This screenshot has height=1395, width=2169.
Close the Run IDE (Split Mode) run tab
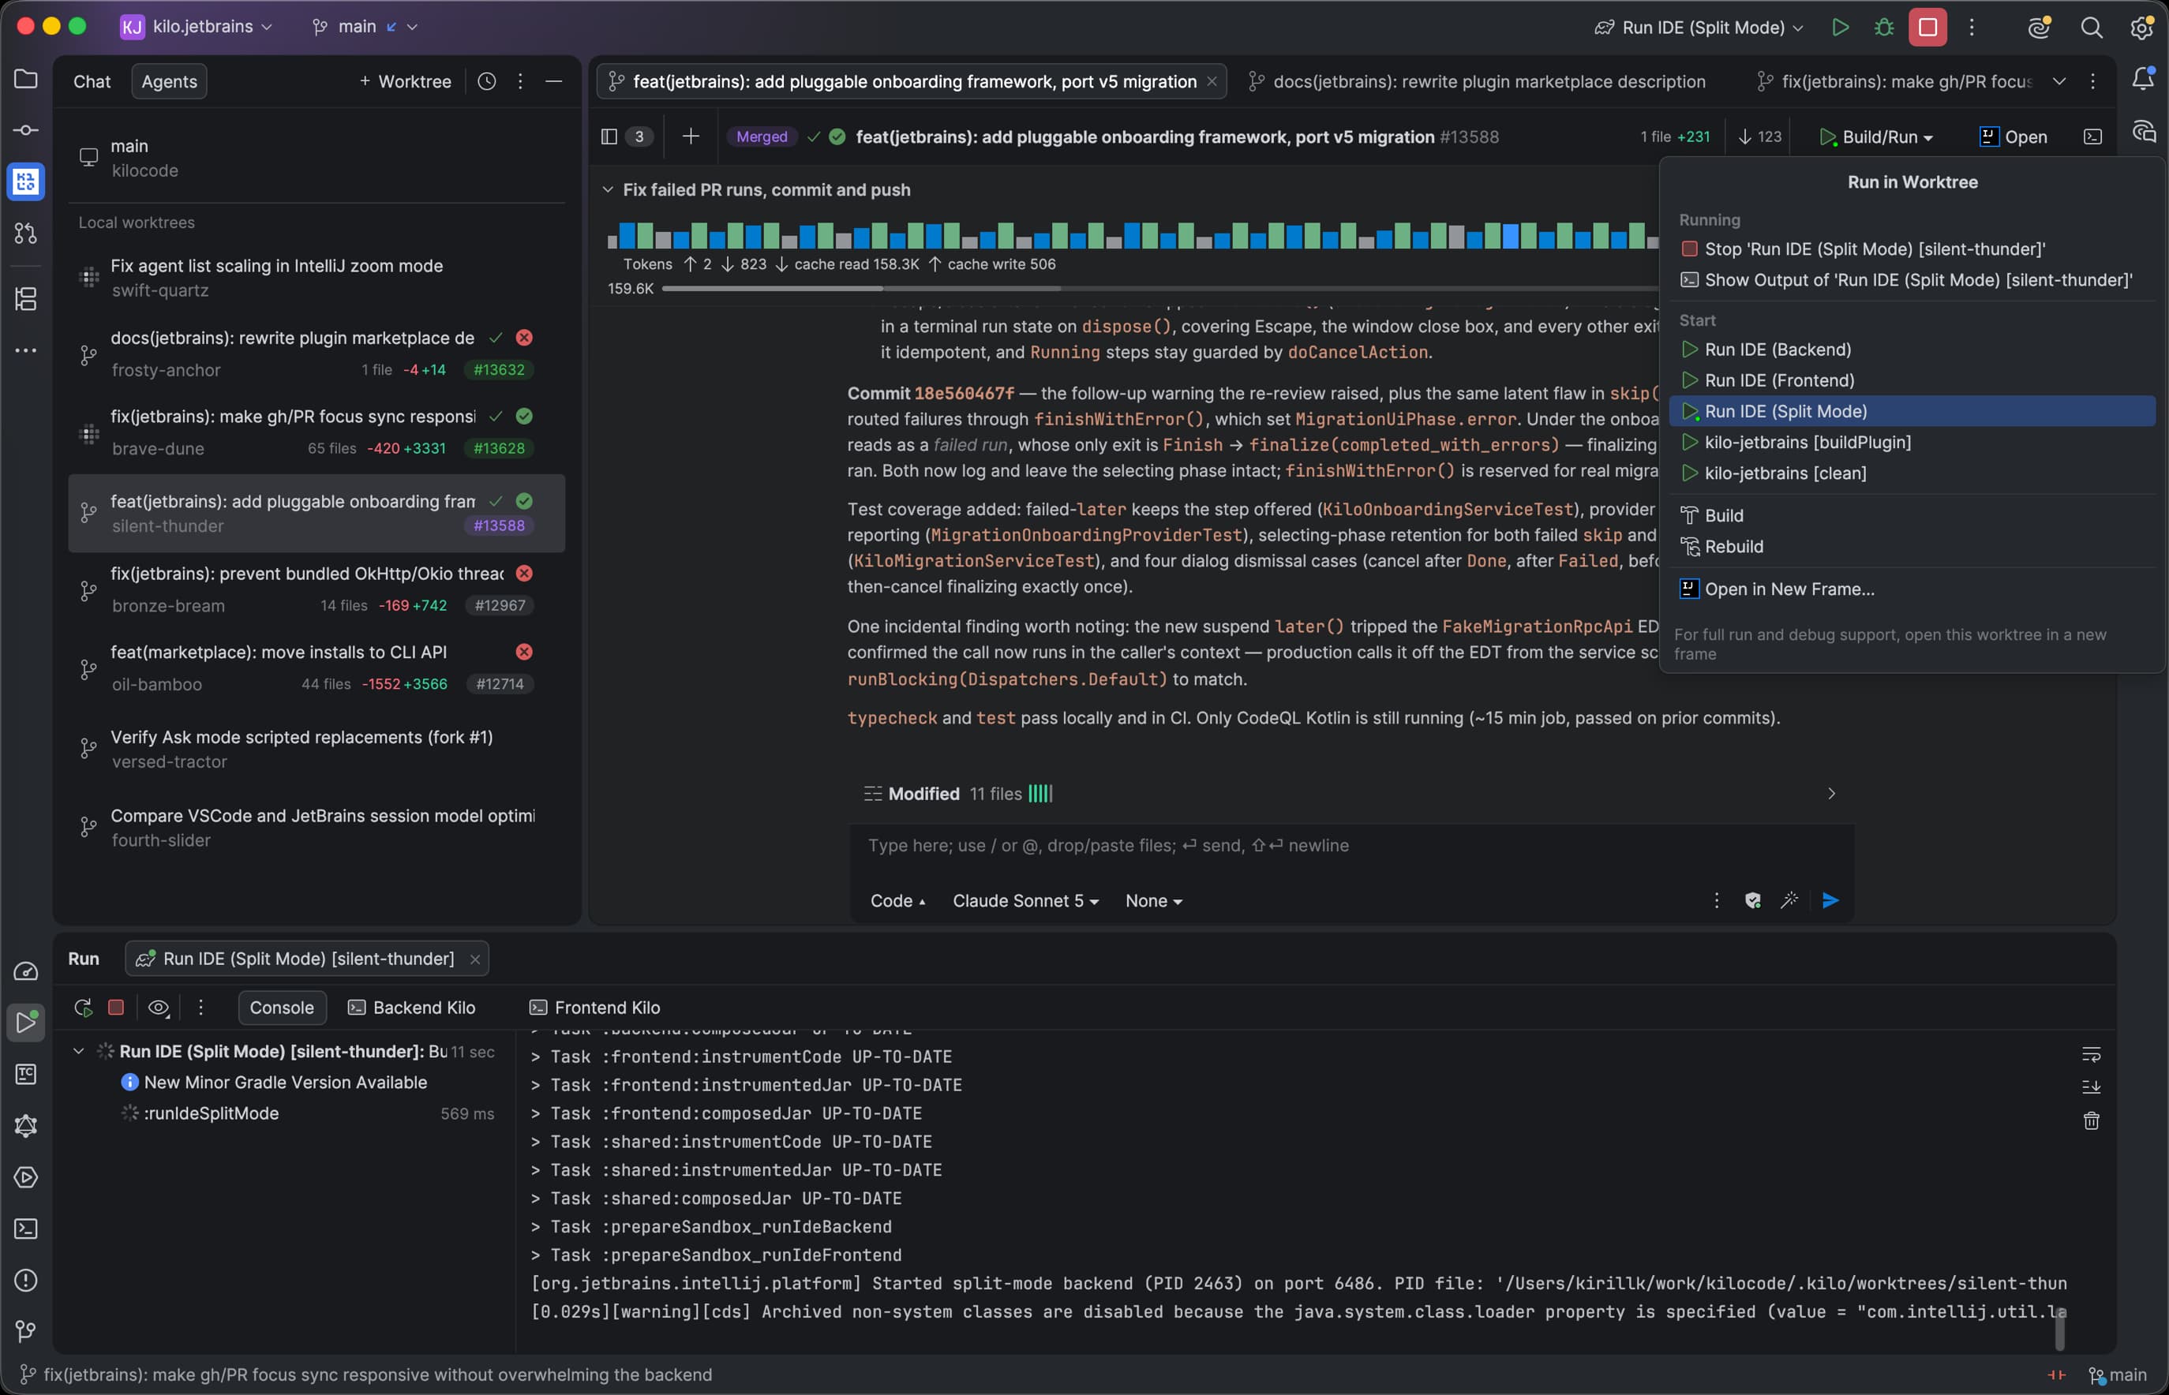pos(474,959)
